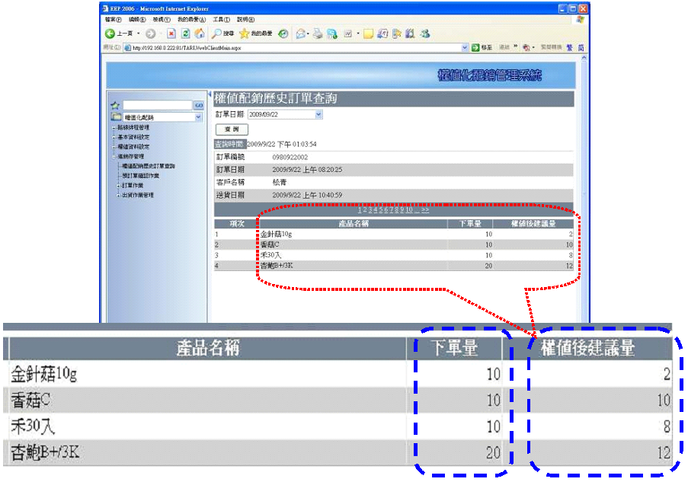Open the 工具(T) menu
688x482 pixels.
(x=222, y=18)
